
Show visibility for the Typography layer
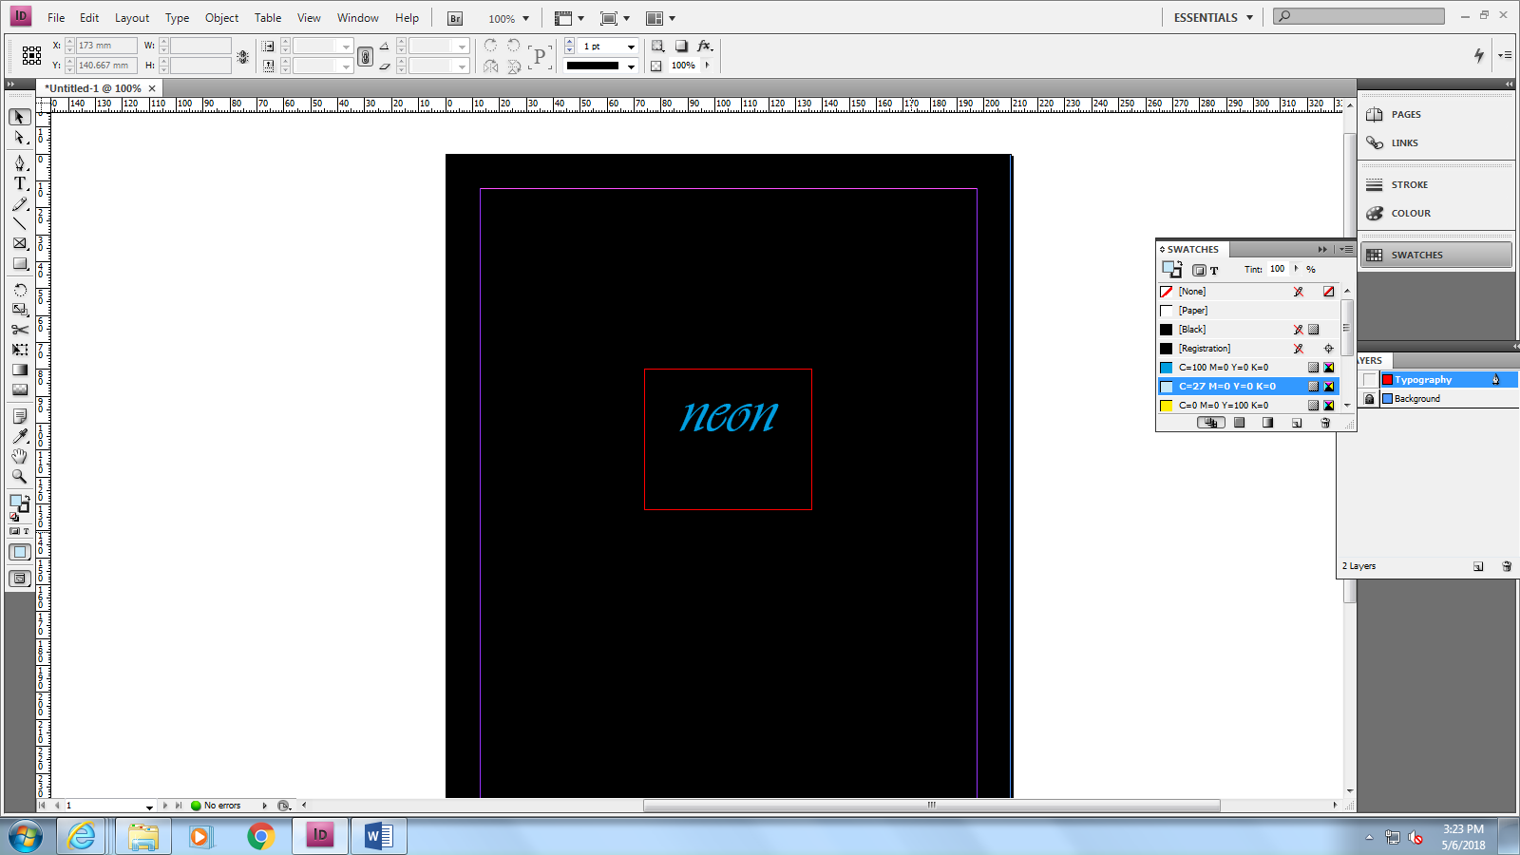tap(1369, 378)
